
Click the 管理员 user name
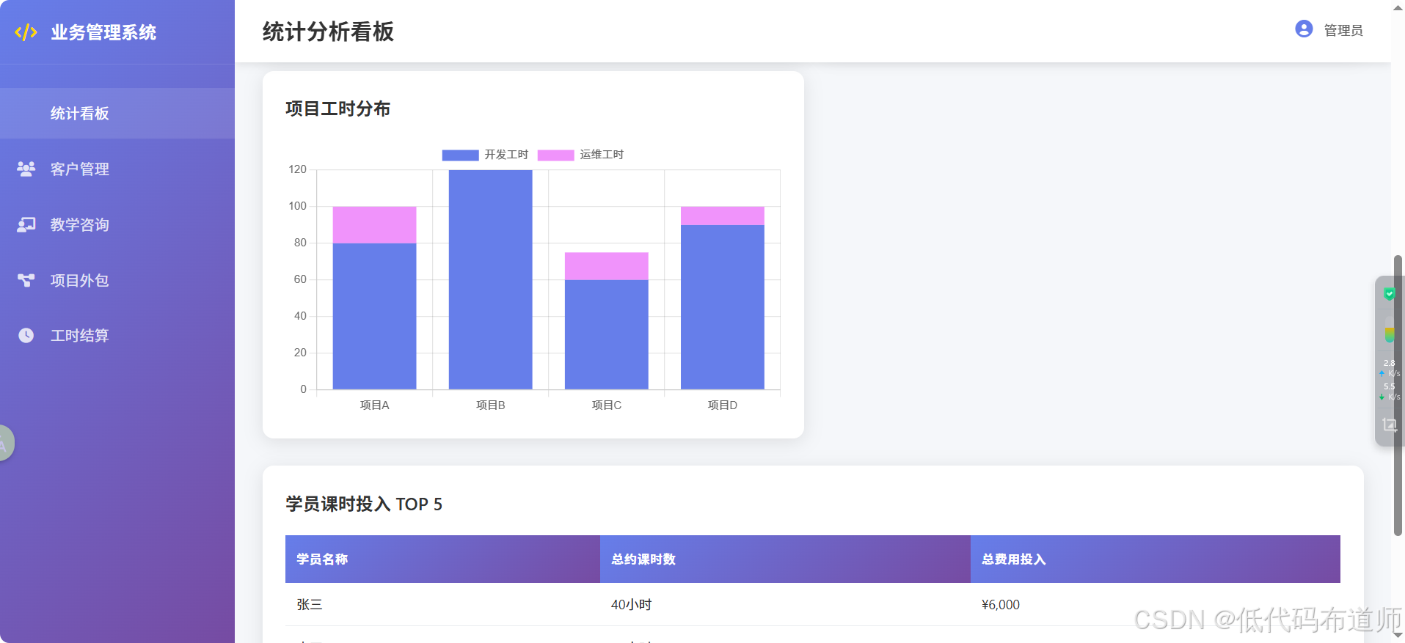(x=1343, y=30)
